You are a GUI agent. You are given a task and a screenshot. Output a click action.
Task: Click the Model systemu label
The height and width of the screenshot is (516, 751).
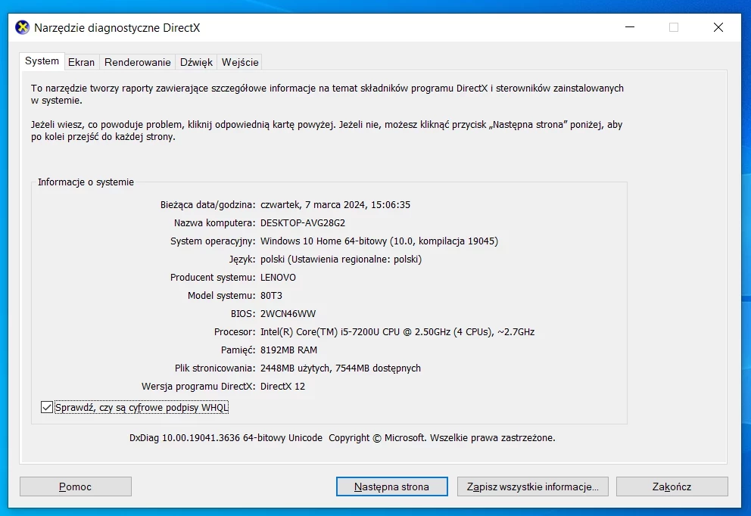(x=221, y=296)
